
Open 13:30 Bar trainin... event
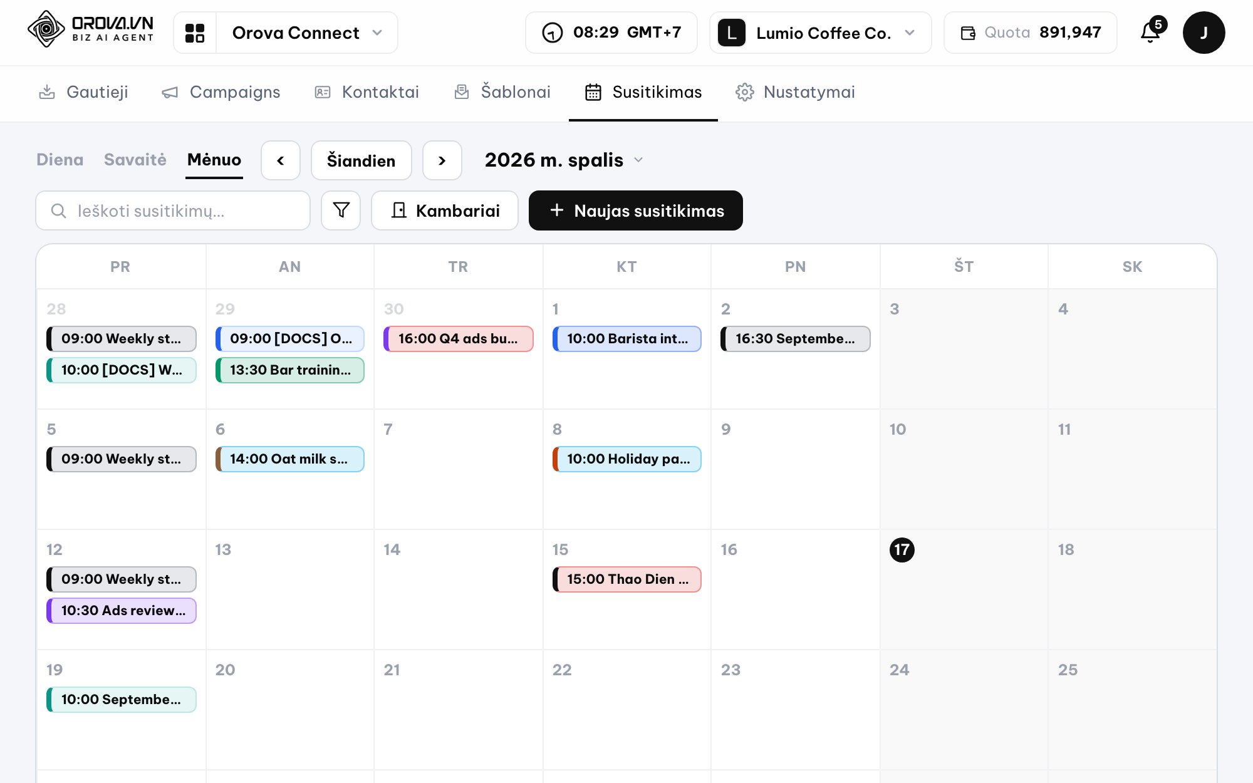(290, 370)
